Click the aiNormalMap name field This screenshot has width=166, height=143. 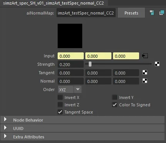tap(86, 13)
